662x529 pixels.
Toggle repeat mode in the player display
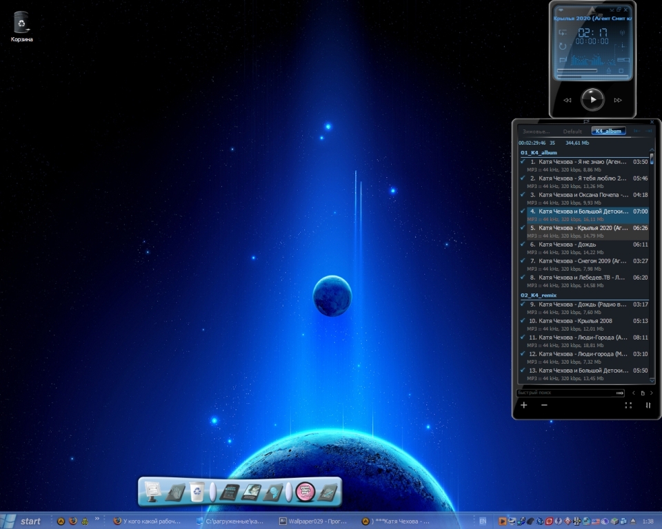563,45
